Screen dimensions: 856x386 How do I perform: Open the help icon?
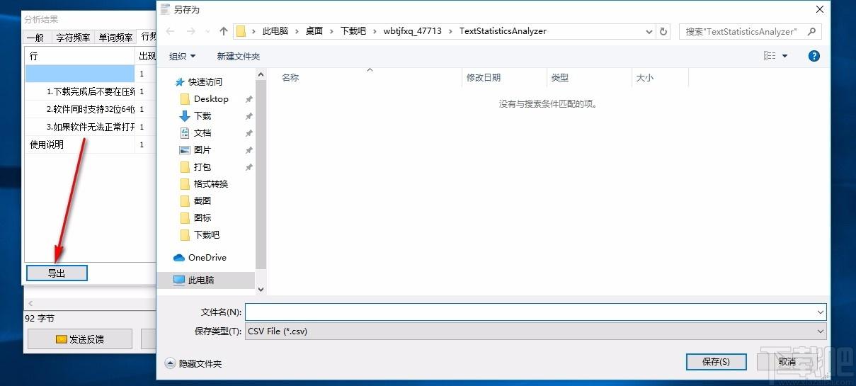[814, 56]
